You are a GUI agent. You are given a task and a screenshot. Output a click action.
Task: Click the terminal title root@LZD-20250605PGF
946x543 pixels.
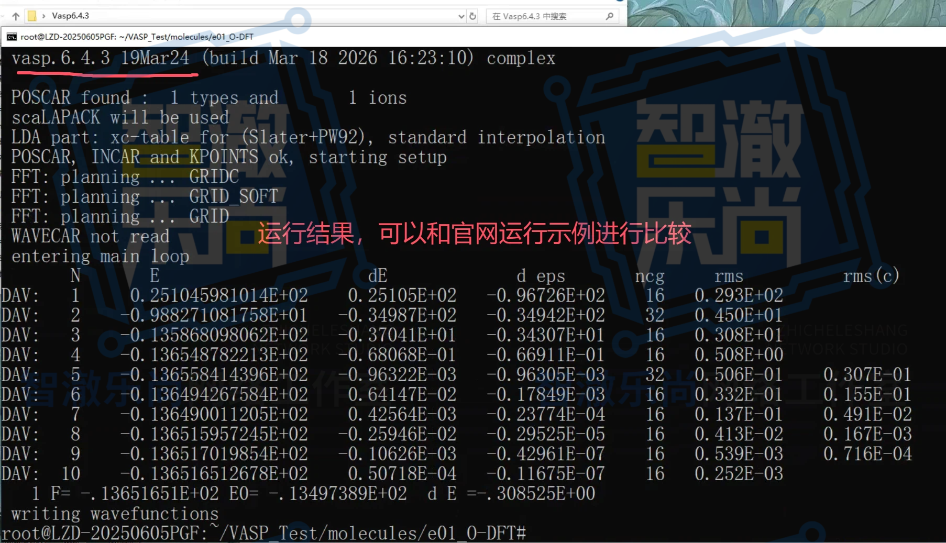click(x=137, y=37)
